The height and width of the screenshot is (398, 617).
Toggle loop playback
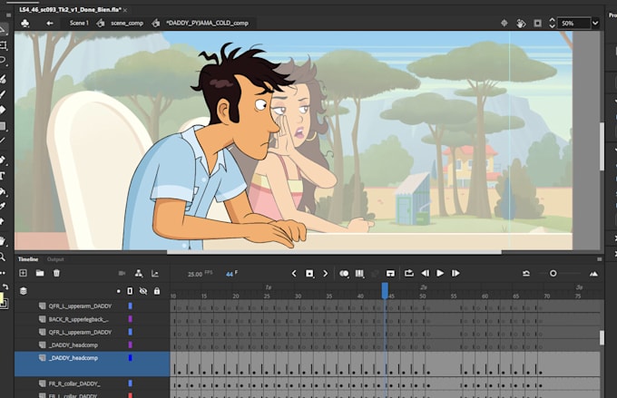click(x=409, y=273)
